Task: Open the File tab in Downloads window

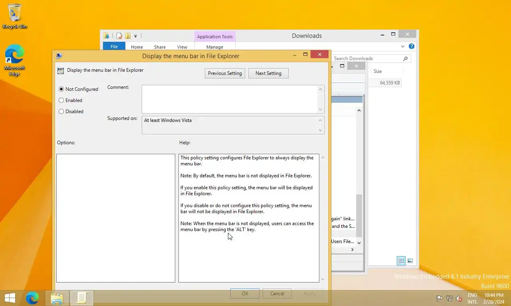Action: coord(114,47)
